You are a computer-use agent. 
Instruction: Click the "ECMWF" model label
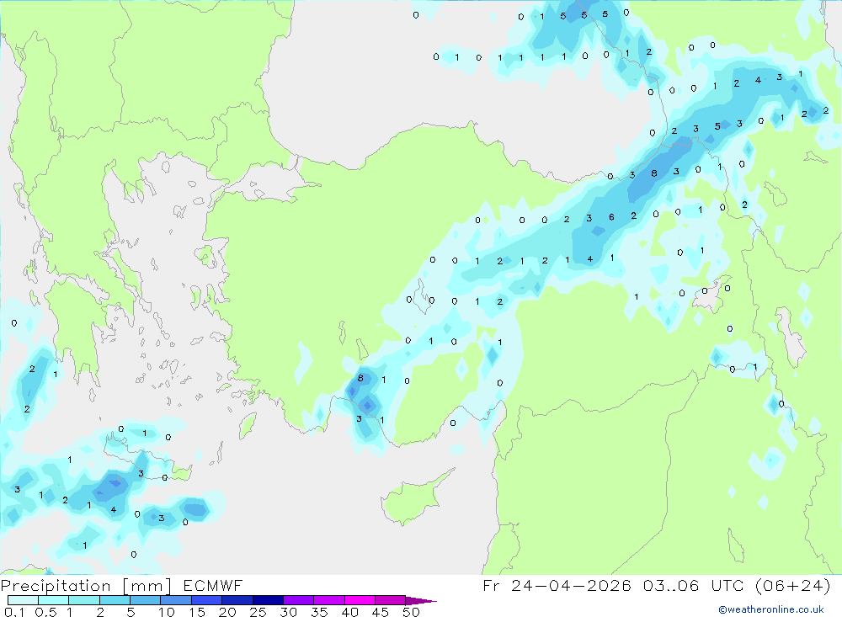tap(213, 585)
